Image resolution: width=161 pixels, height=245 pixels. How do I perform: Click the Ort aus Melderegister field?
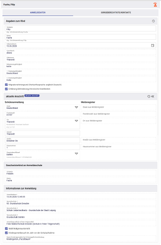coord(119,121)
